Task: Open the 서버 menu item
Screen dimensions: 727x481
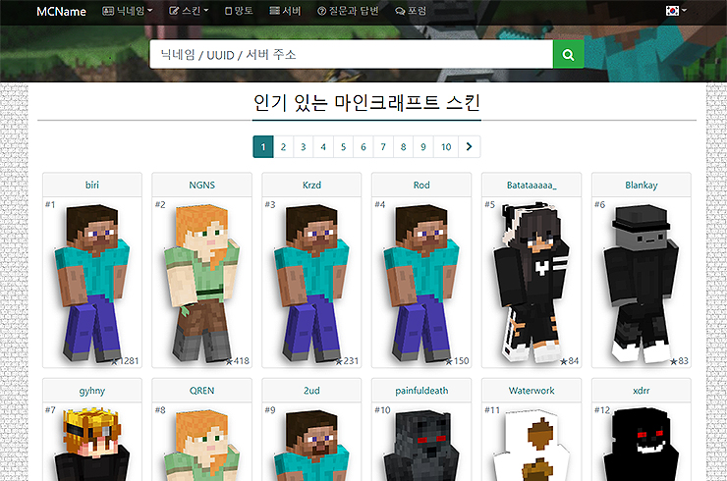Action: [285, 11]
